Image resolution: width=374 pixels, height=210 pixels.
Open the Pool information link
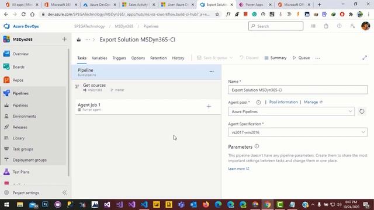(x=283, y=102)
